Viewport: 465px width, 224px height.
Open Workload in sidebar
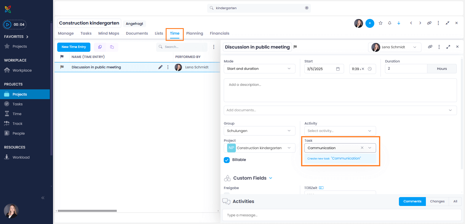[x=21, y=157]
